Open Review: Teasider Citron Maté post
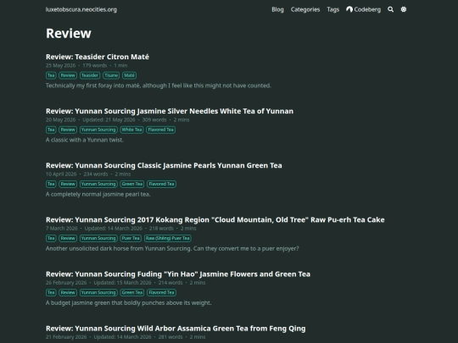Screen dimensions: 458x343 click(x=98, y=57)
